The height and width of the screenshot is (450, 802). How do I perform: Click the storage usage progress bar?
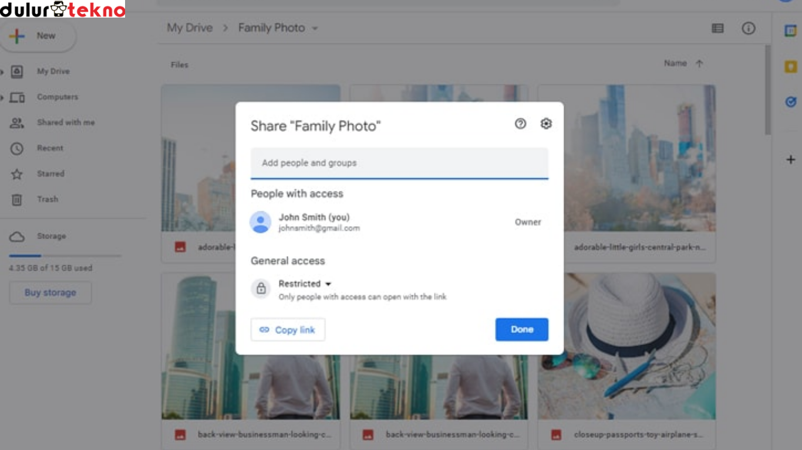65,256
